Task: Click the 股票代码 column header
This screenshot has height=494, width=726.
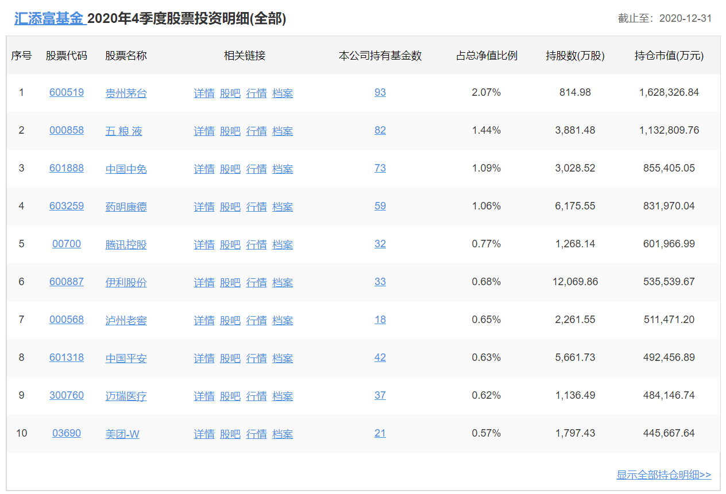Action: pyautogui.click(x=67, y=56)
